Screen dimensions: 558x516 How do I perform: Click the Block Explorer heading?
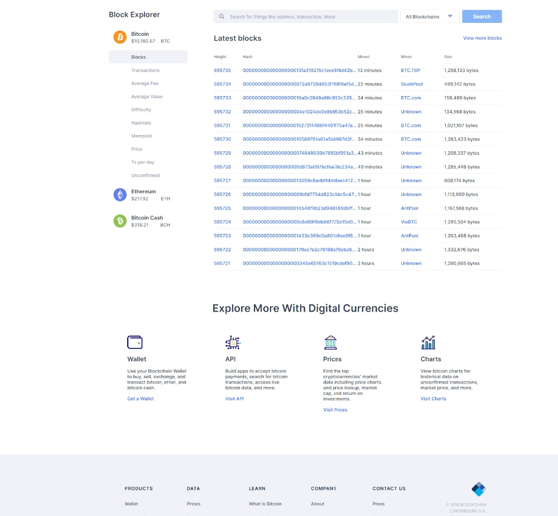134,15
